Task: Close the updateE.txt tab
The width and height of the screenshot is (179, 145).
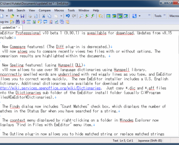Action: point(19,28)
